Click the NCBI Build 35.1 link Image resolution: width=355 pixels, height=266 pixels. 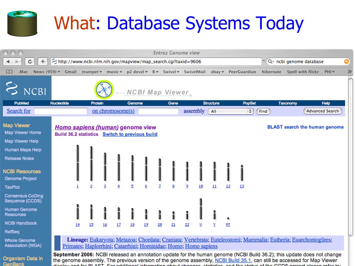pos(233,260)
